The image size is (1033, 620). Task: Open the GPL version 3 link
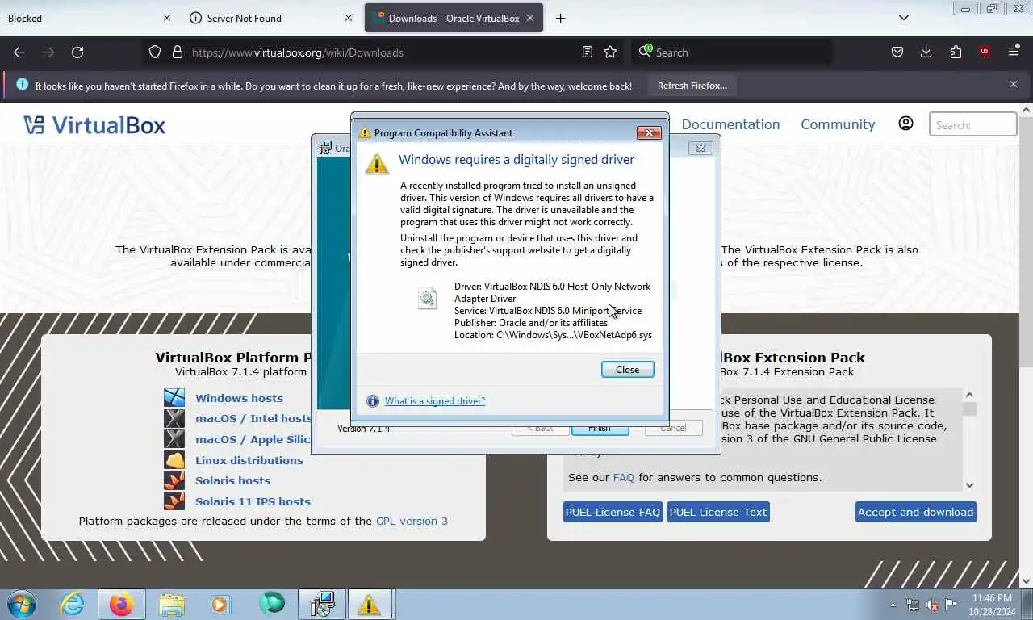click(412, 522)
